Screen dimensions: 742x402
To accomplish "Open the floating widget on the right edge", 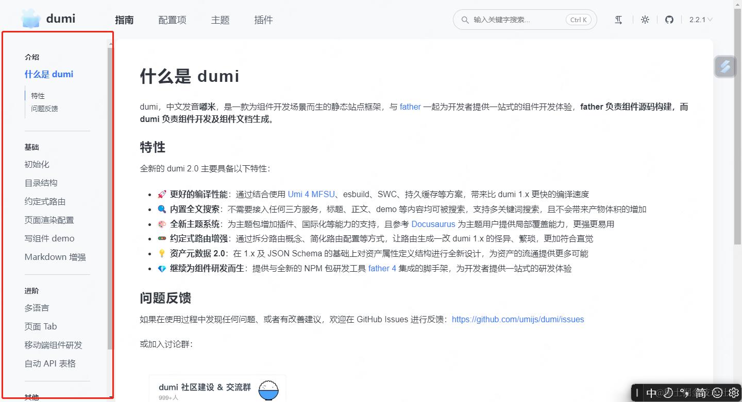I will point(725,66).
